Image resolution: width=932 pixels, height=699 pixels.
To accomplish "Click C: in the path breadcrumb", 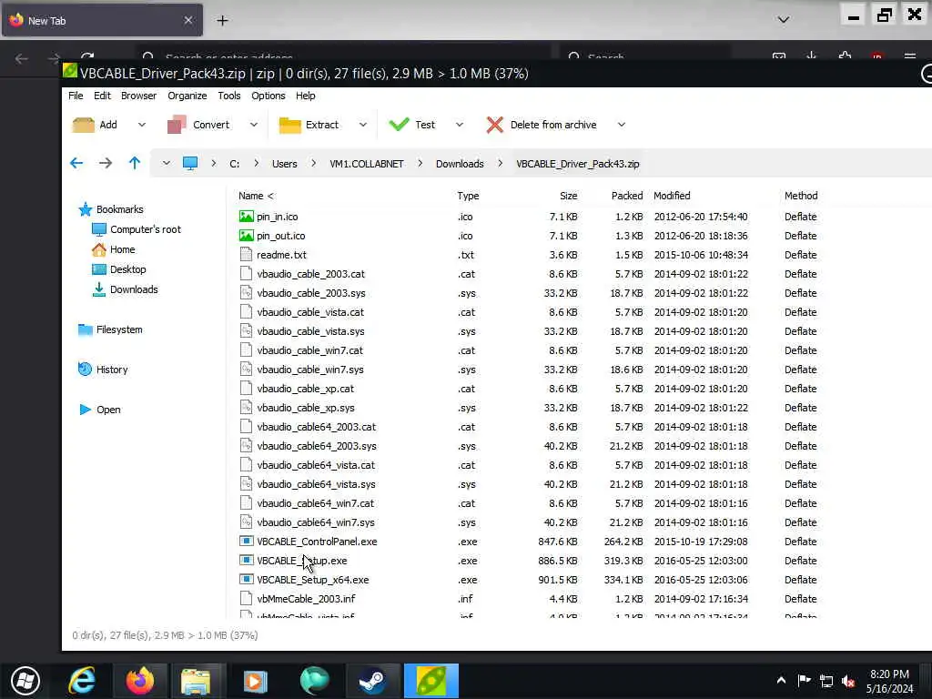I will pyautogui.click(x=235, y=164).
